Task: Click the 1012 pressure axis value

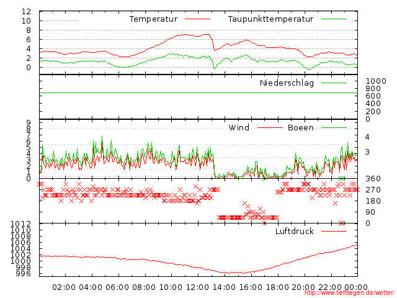Action: (x=20, y=223)
